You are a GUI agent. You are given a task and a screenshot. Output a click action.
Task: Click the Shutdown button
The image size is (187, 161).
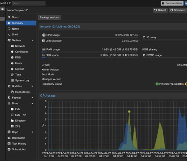(178, 10)
